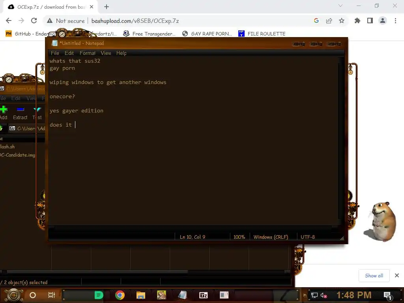Viewport: 404px width, 303px height.
Task: Open the 7-Zip taskbar icon
Action: [x=203, y=295]
